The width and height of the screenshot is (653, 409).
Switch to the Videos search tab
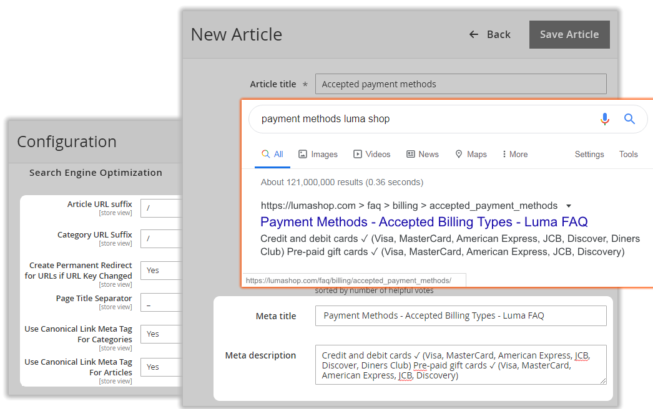pyautogui.click(x=372, y=155)
